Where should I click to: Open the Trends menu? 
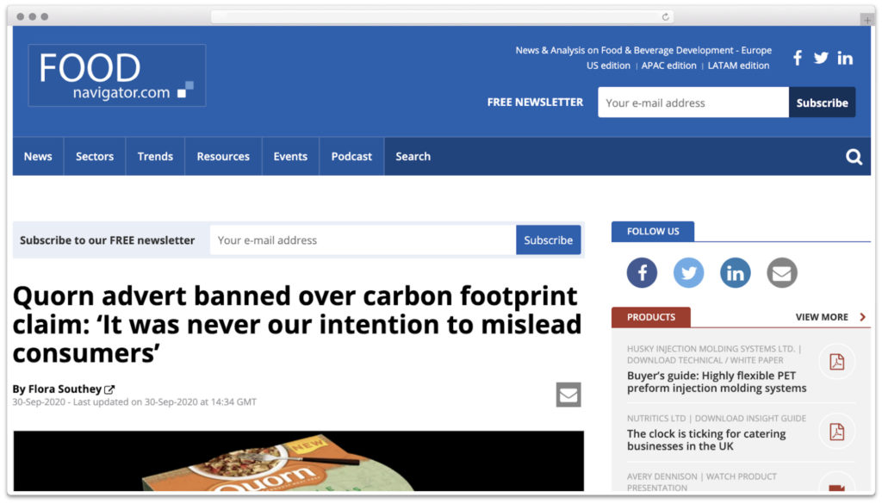point(155,157)
